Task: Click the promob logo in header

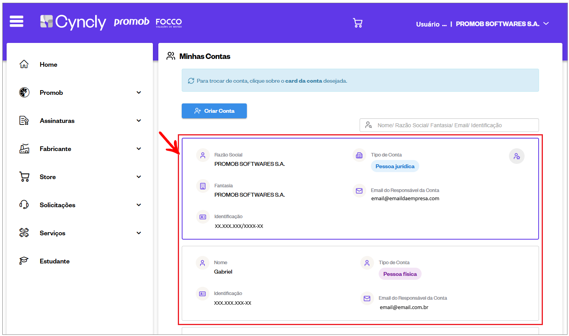Action: coord(131,22)
